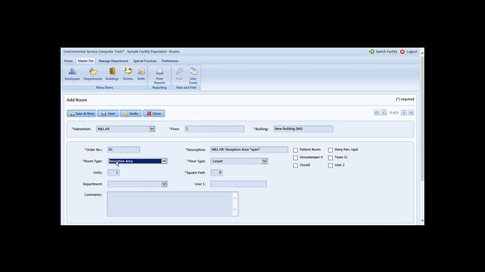485x272 pixels.
Task: Expand the Room Type dropdown arrow
Action: click(164, 161)
